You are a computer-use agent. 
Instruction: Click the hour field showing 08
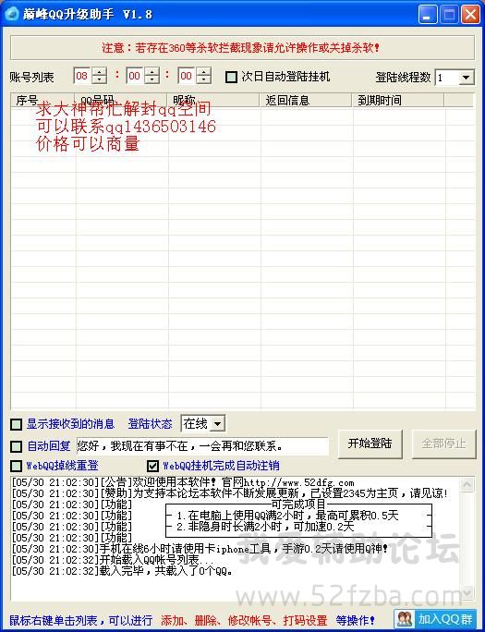click(82, 76)
